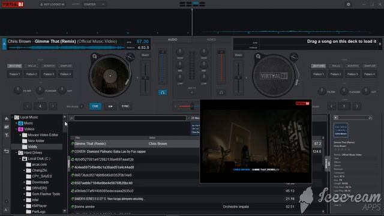Trigger Pattern 4 pad on deck B
The width and height of the screenshot is (384, 216).
click(370, 74)
